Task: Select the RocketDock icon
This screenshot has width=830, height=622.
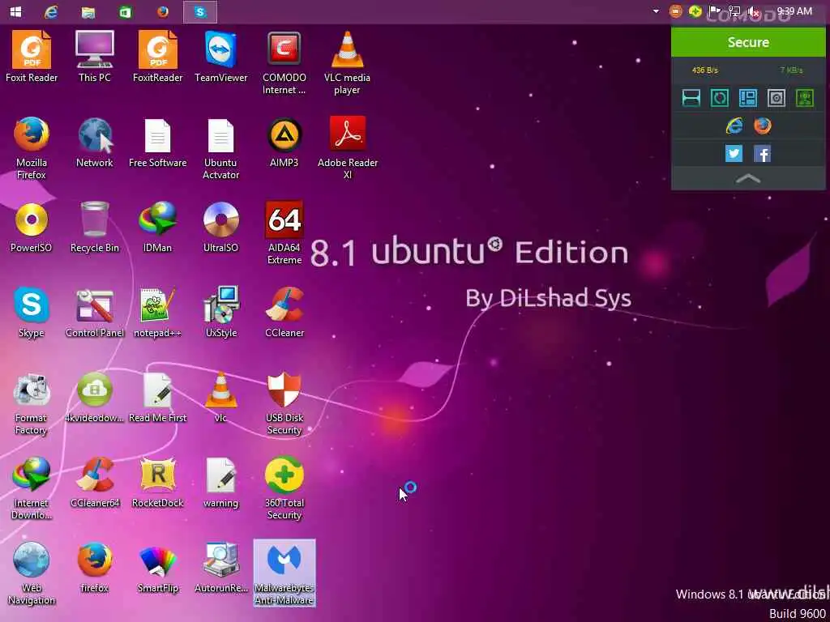Action: 158,483
